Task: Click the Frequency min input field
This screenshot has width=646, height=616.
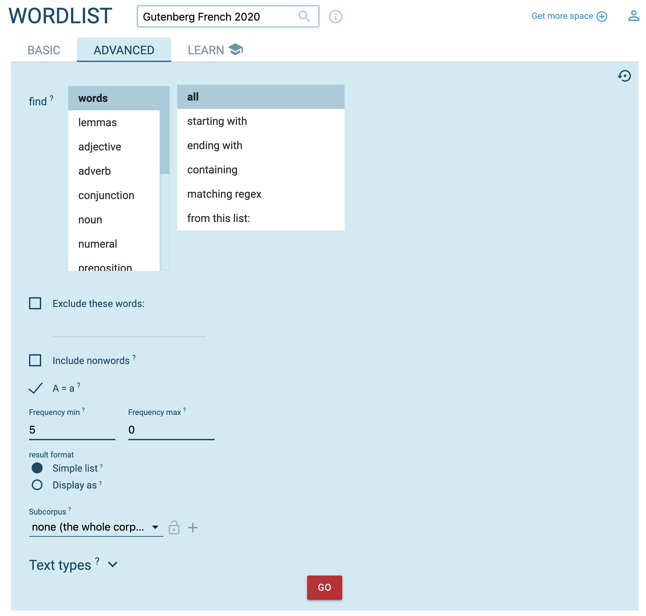Action: coord(72,430)
